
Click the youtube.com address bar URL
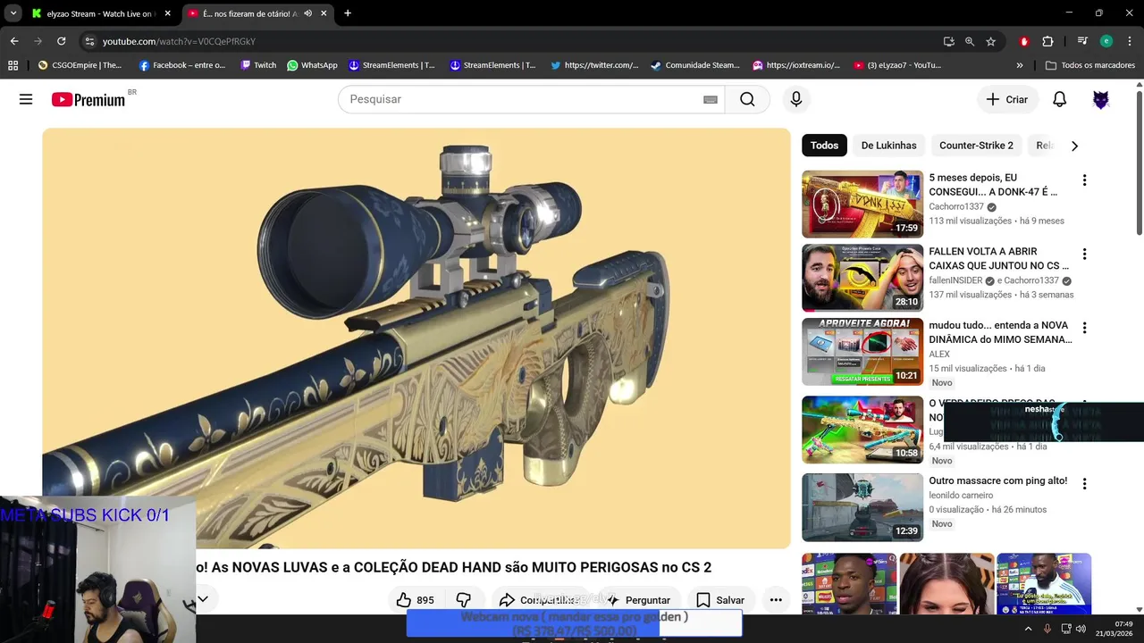pyautogui.click(x=179, y=41)
